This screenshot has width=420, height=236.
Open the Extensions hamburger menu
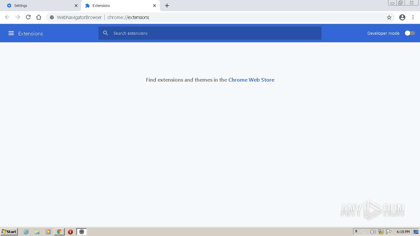[11, 33]
